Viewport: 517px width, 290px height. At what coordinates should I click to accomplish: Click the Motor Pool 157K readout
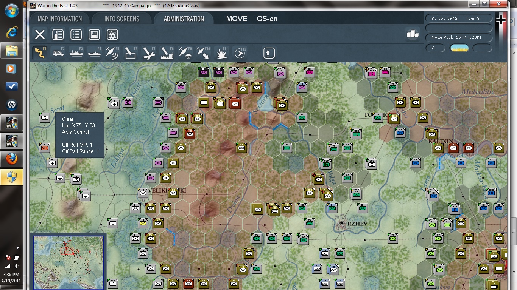pos(459,37)
